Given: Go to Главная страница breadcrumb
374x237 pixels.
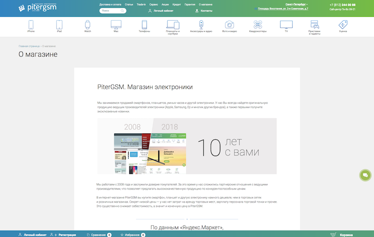Looking at the screenshot, I should pos(29,46).
